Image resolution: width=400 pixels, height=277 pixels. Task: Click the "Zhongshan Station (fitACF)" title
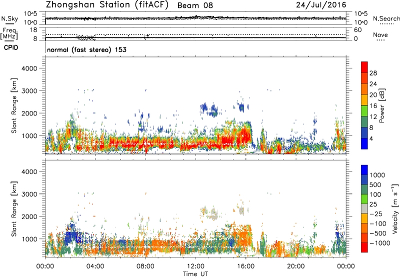(x=107, y=5)
